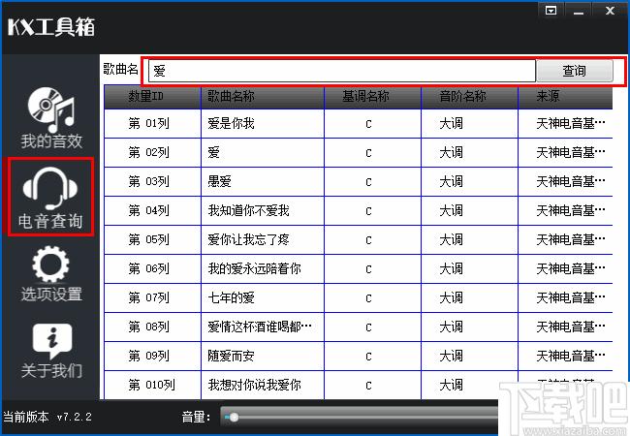
Task: Sort by 基调名称 column header
Action: coord(372,97)
